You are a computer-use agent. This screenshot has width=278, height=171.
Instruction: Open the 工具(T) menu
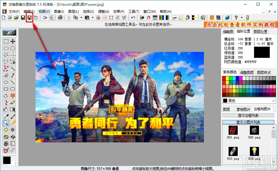pos(134,12)
